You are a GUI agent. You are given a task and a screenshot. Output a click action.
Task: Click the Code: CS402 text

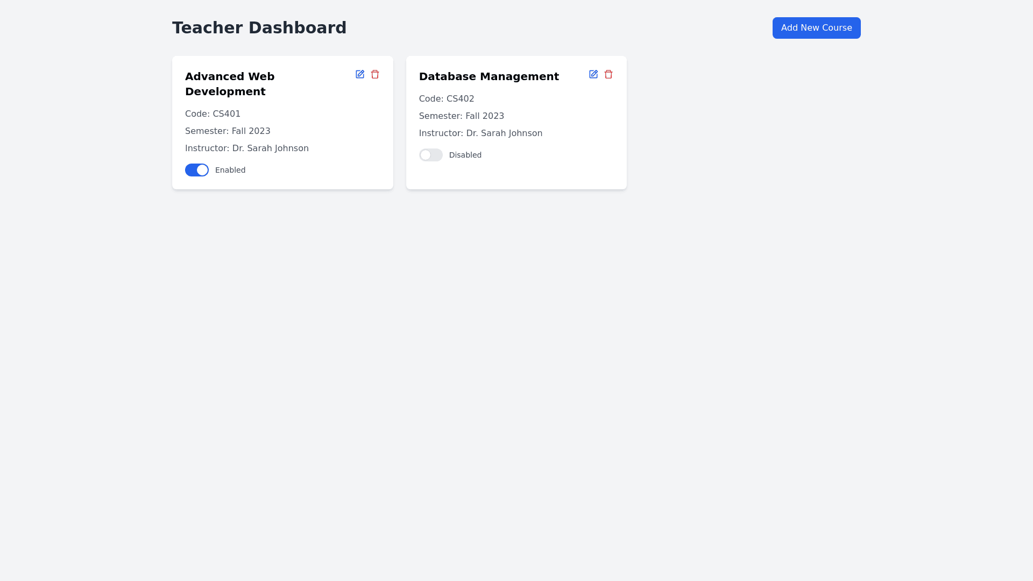(x=447, y=99)
